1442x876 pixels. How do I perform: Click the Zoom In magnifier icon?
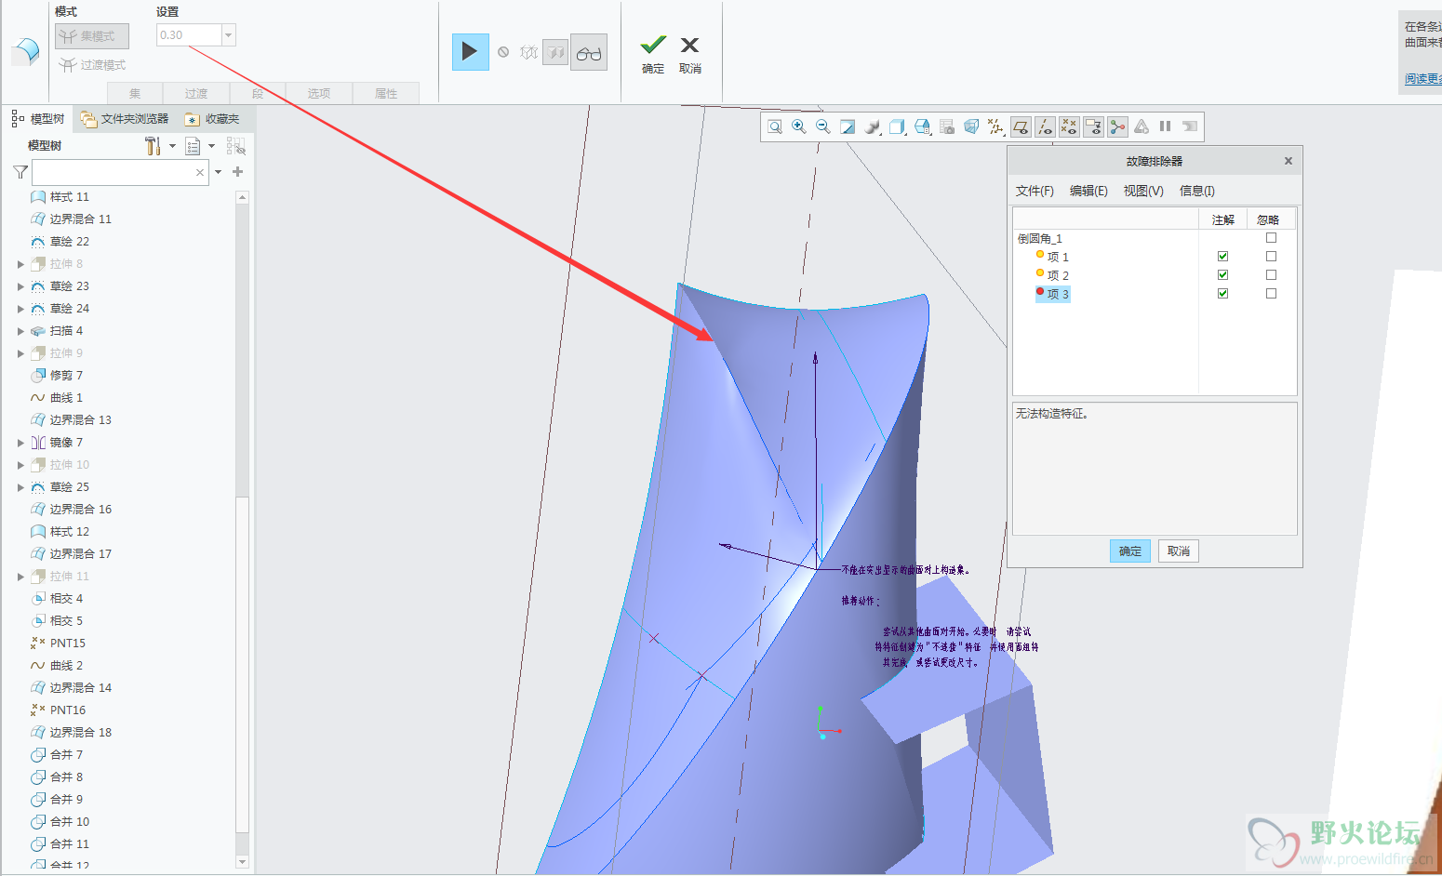point(799,127)
